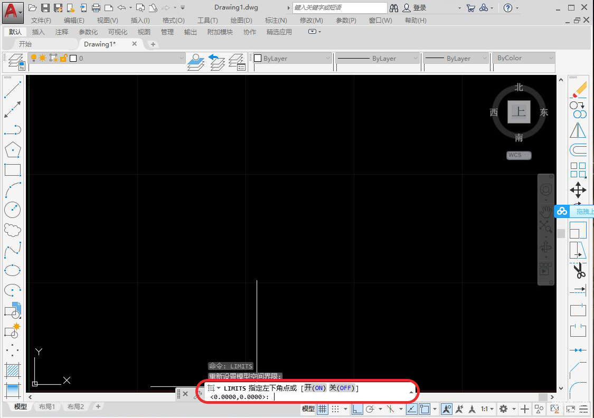The image size is (594, 418).
Task: Switch to the 布局1 layout tab
Action: (48, 406)
